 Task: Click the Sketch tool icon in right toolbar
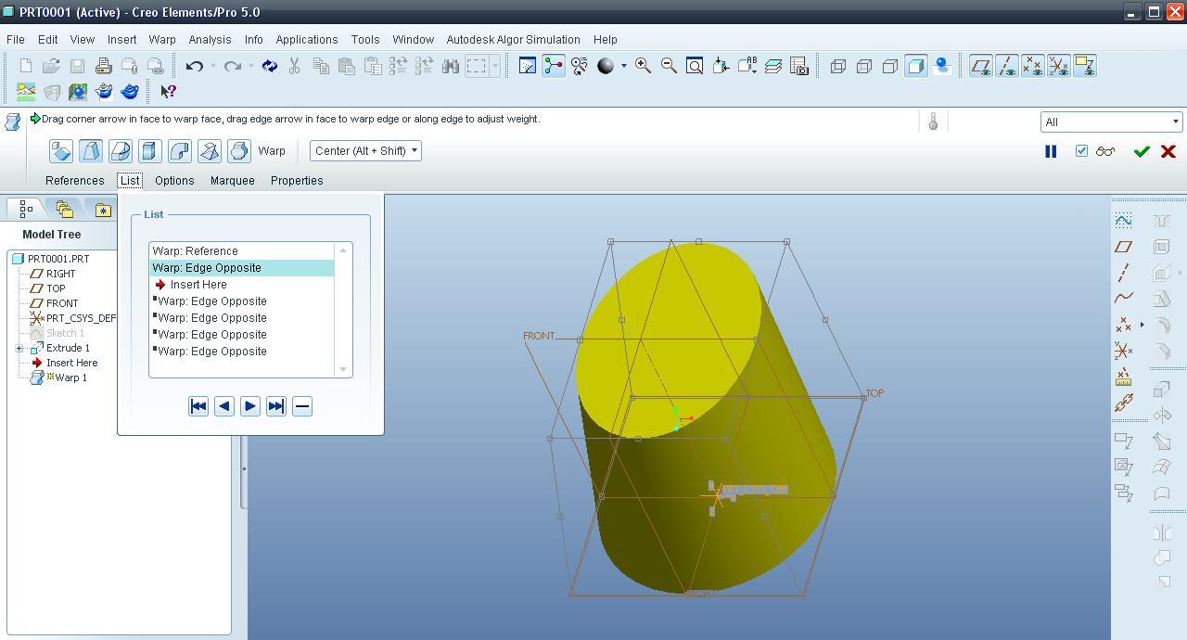pyautogui.click(x=1124, y=221)
